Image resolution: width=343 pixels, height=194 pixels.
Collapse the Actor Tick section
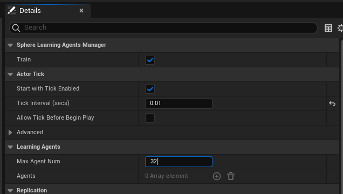click(10, 74)
